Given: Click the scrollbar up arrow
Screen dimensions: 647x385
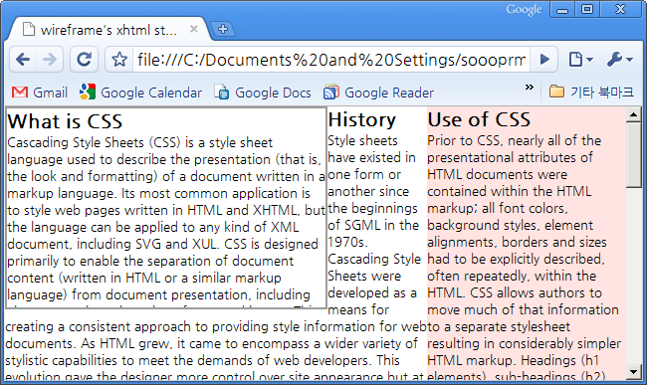Looking at the screenshot, I should coord(633,114).
